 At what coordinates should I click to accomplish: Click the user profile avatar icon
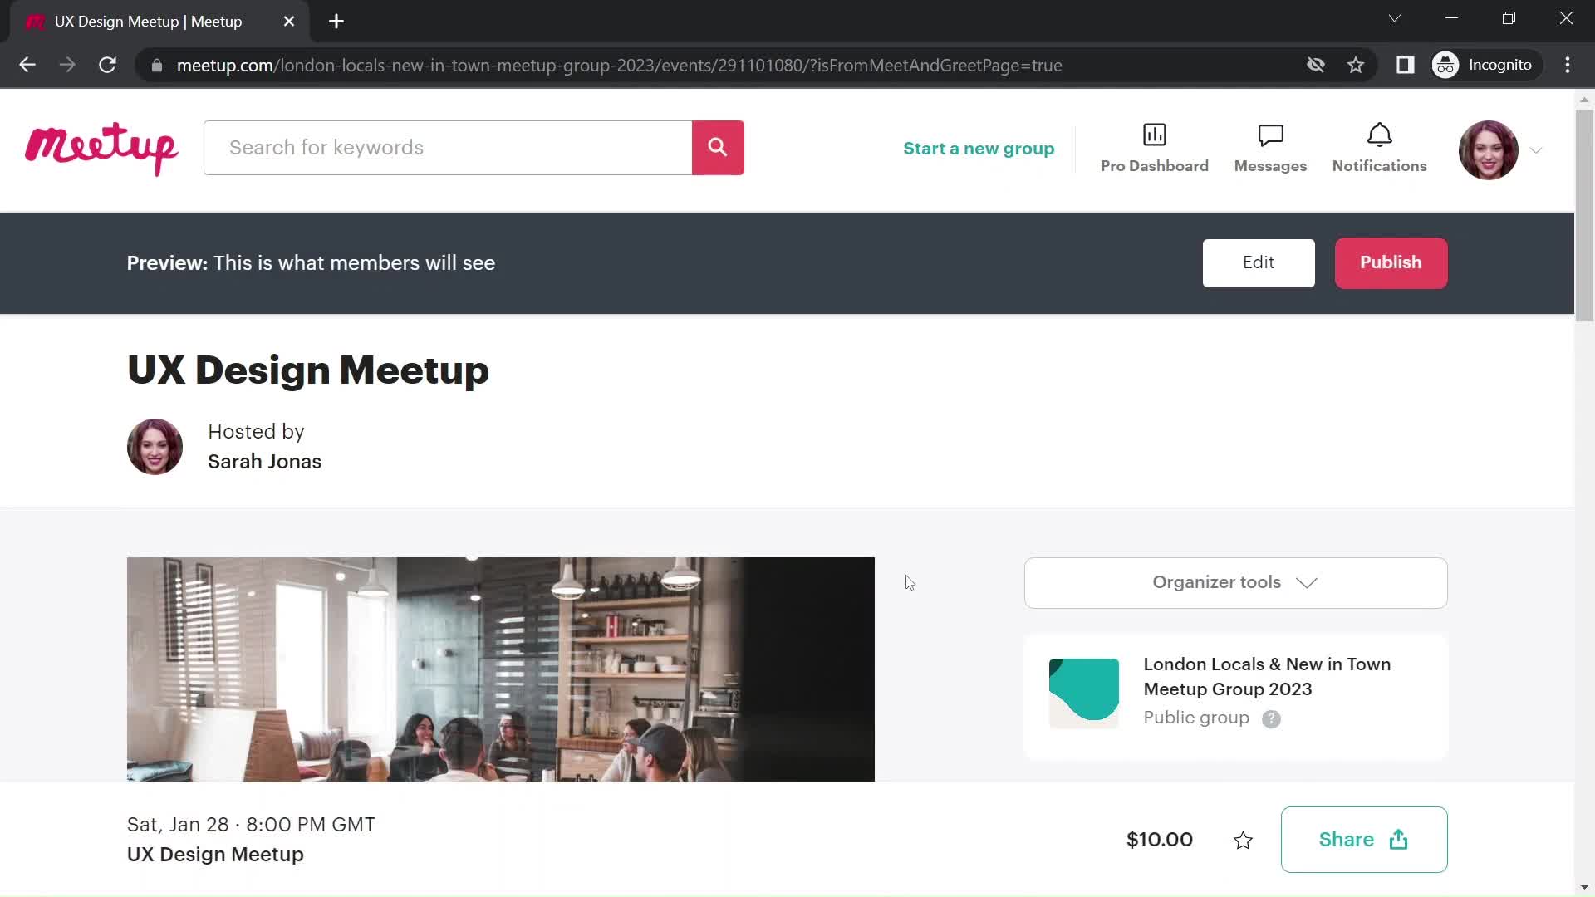[1489, 148]
